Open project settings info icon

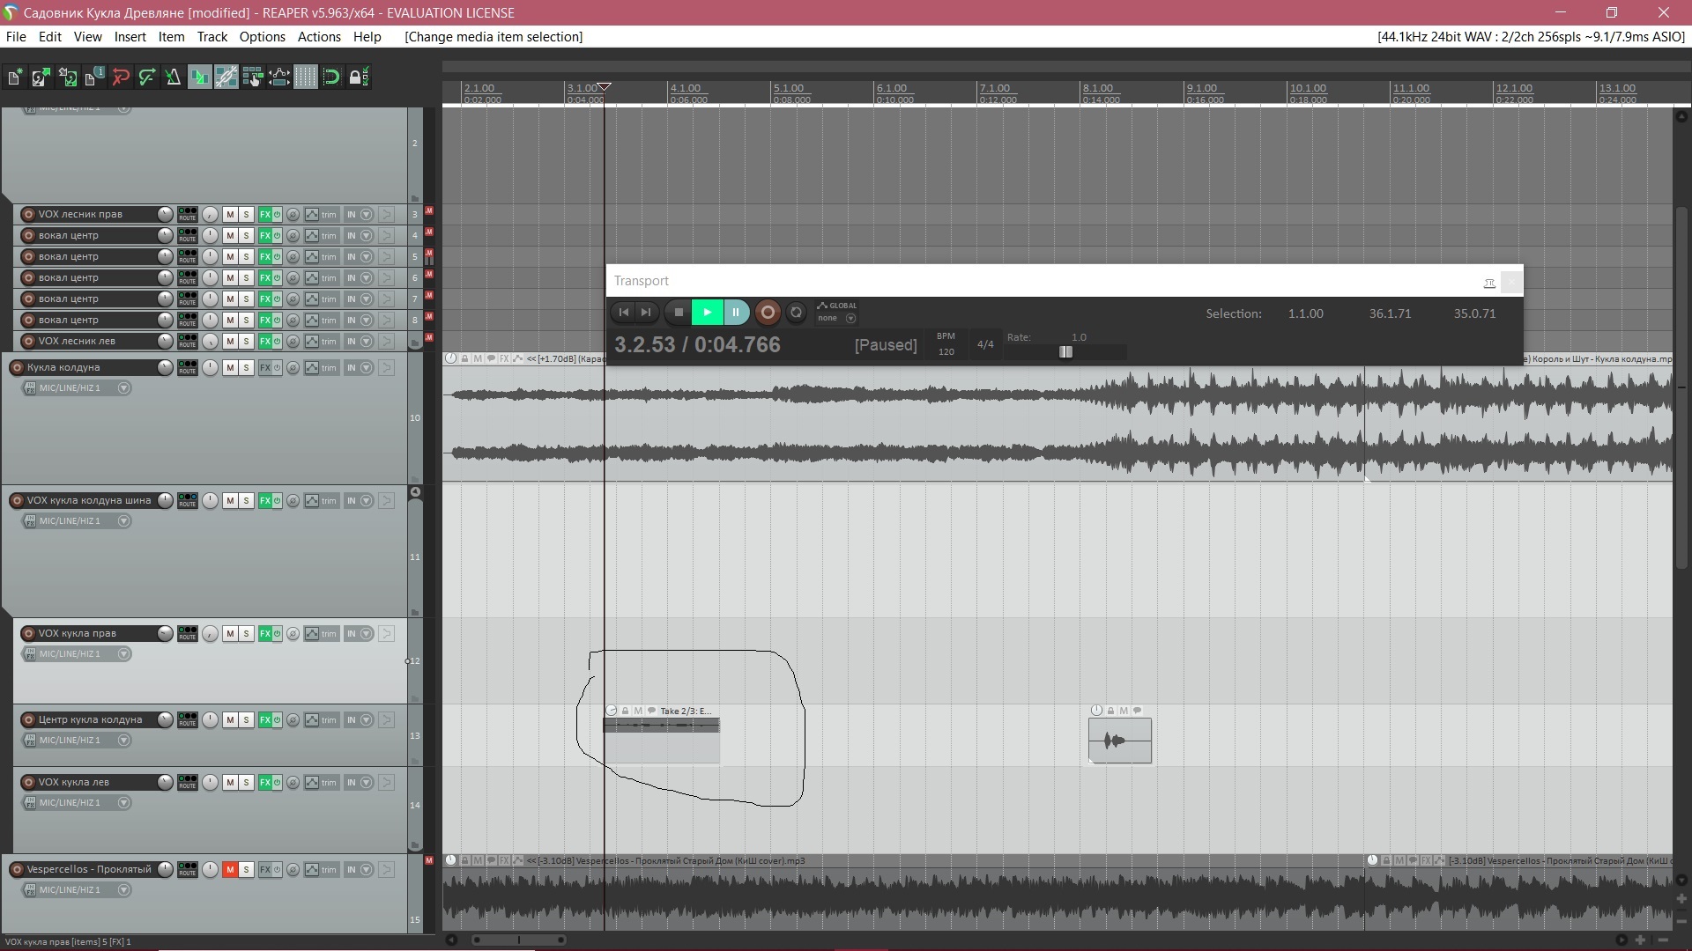(94, 77)
